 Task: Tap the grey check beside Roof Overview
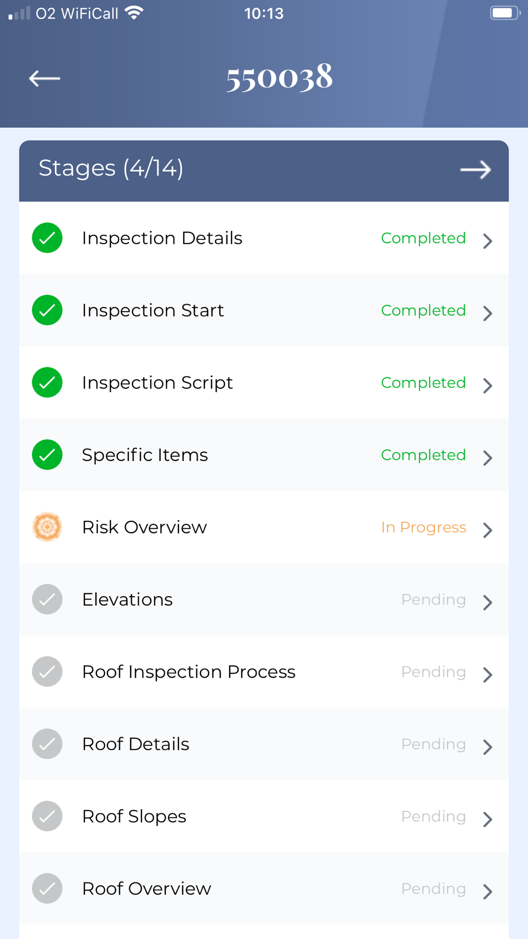47,888
